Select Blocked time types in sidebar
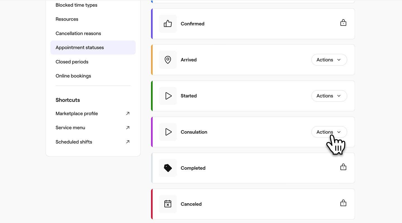The height and width of the screenshot is (223, 402). [x=76, y=5]
